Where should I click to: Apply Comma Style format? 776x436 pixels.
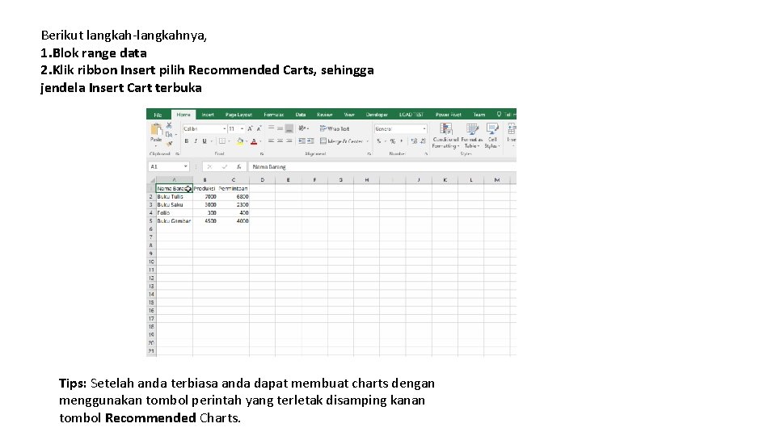pos(402,140)
